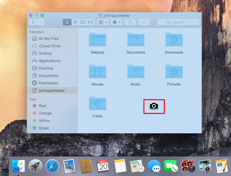Focus the Finder Search field
This screenshot has height=176, width=231.
point(178,22)
